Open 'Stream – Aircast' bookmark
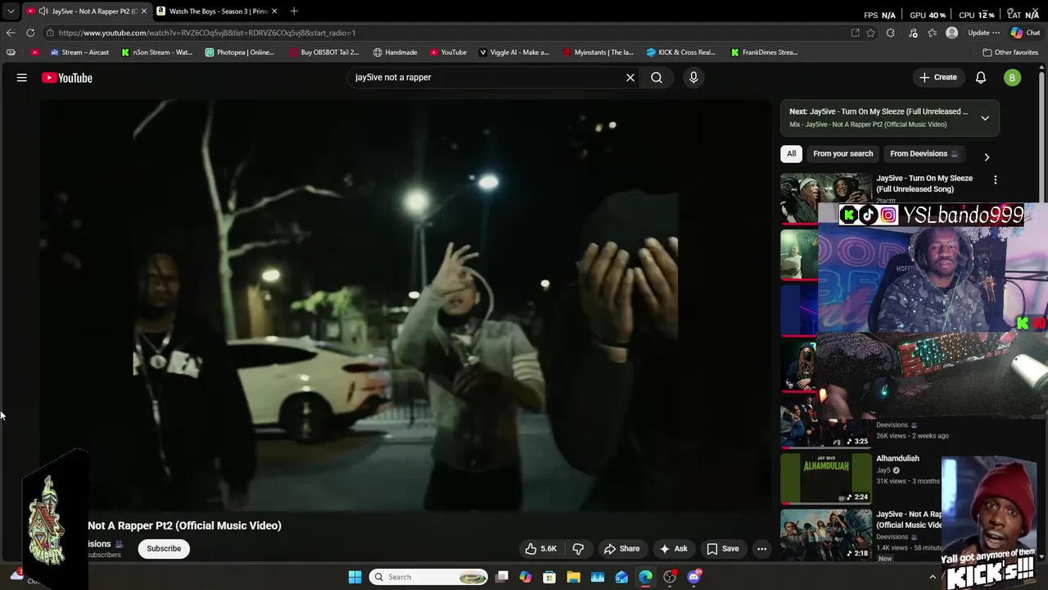The height and width of the screenshot is (590, 1048). [x=79, y=52]
